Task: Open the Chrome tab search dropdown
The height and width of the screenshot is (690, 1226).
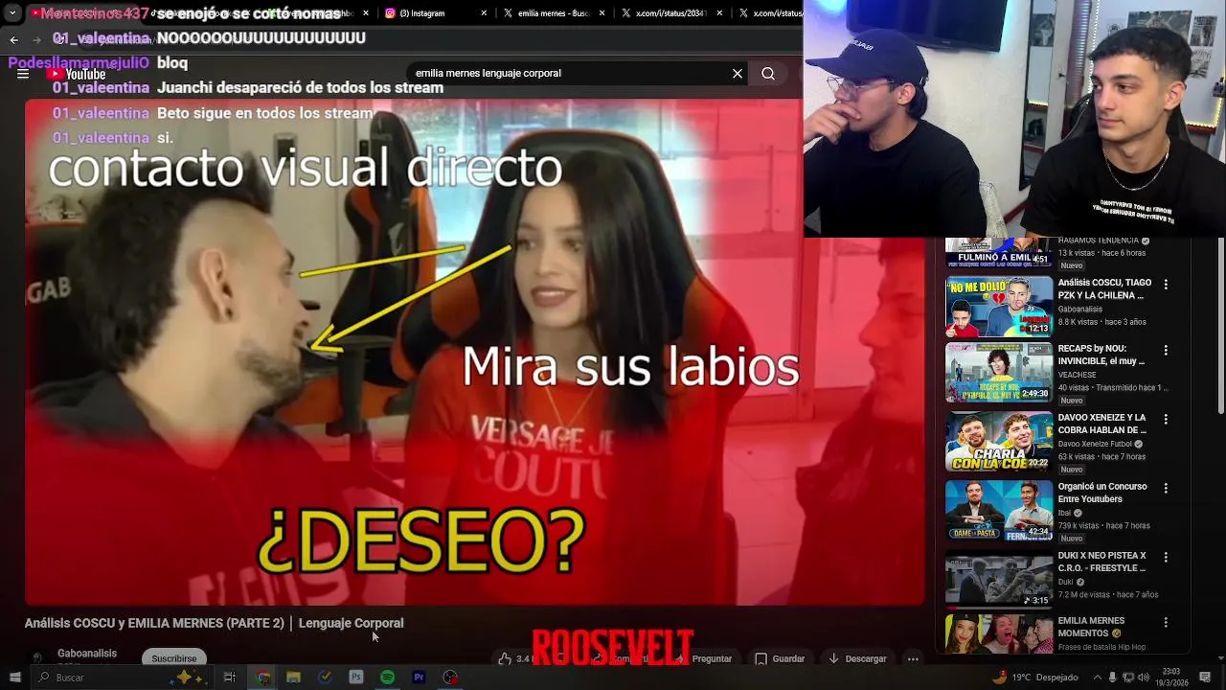Action: (x=12, y=13)
